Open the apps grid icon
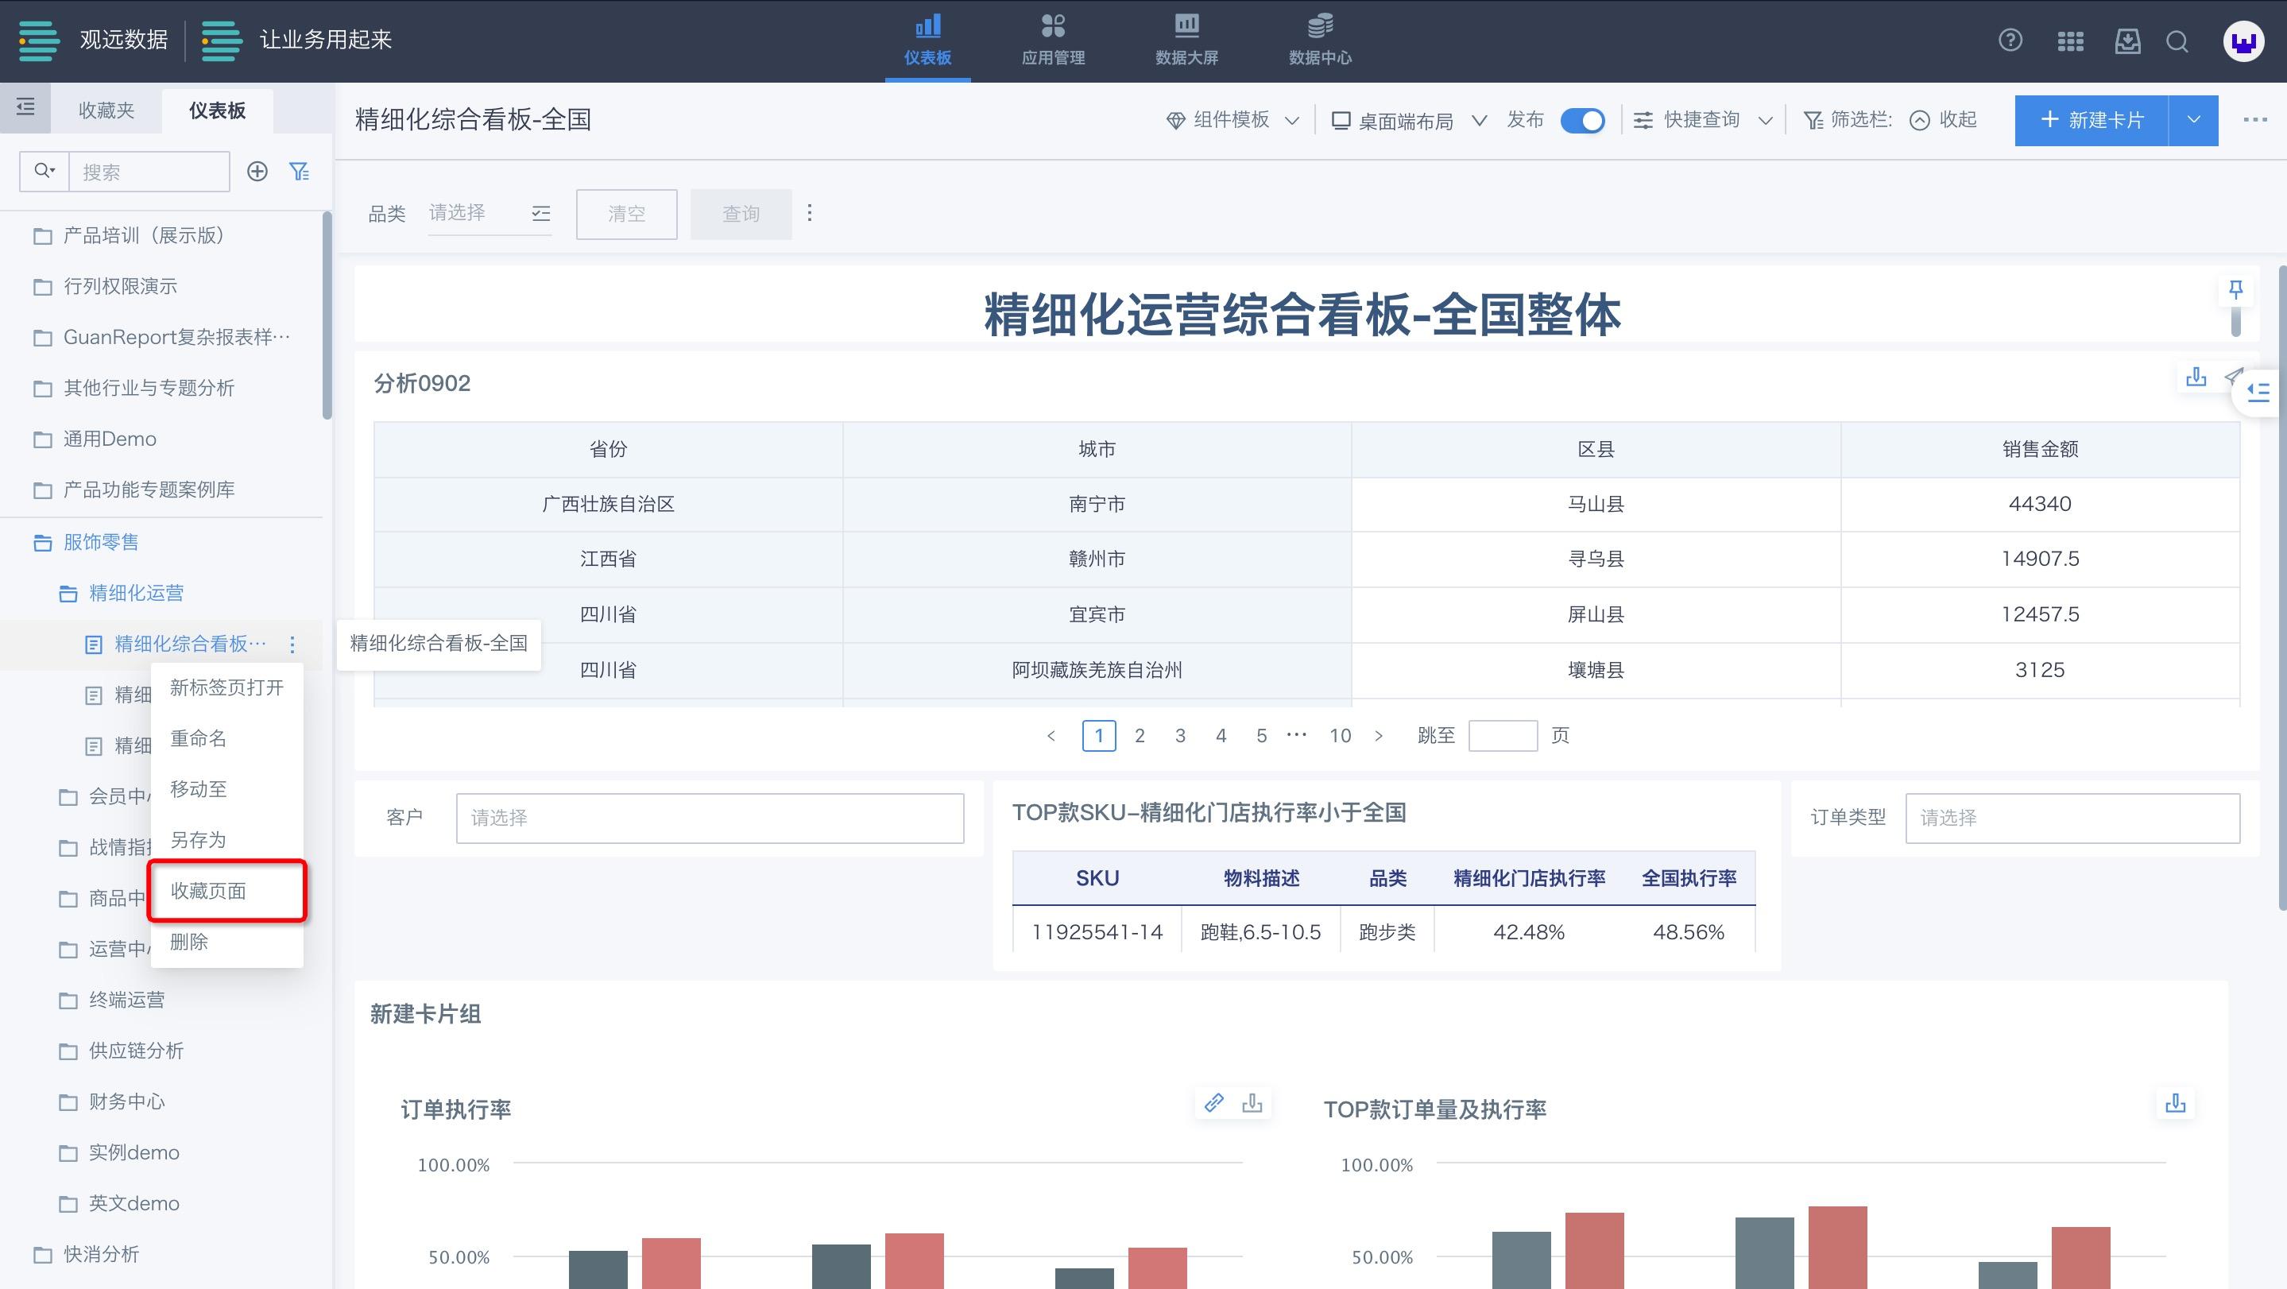This screenshot has height=1289, width=2287. click(x=2069, y=41)
